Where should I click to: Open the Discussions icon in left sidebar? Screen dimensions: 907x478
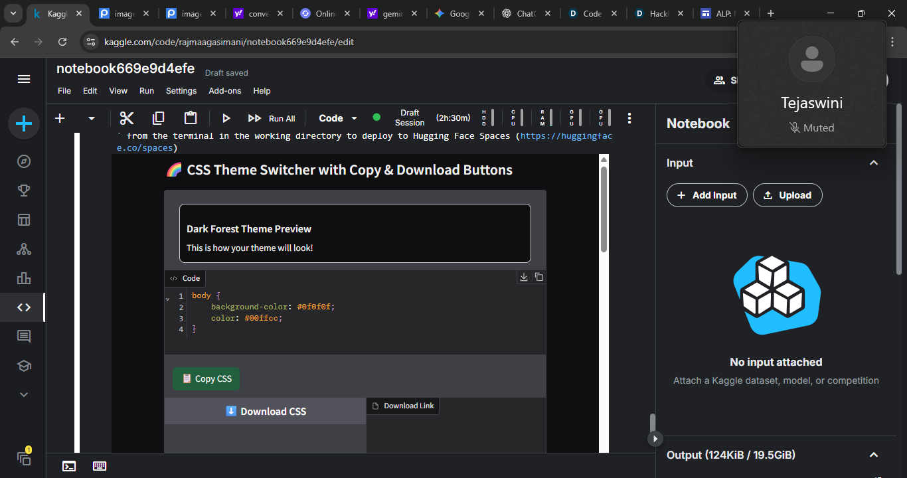click(x=24, y=337)
